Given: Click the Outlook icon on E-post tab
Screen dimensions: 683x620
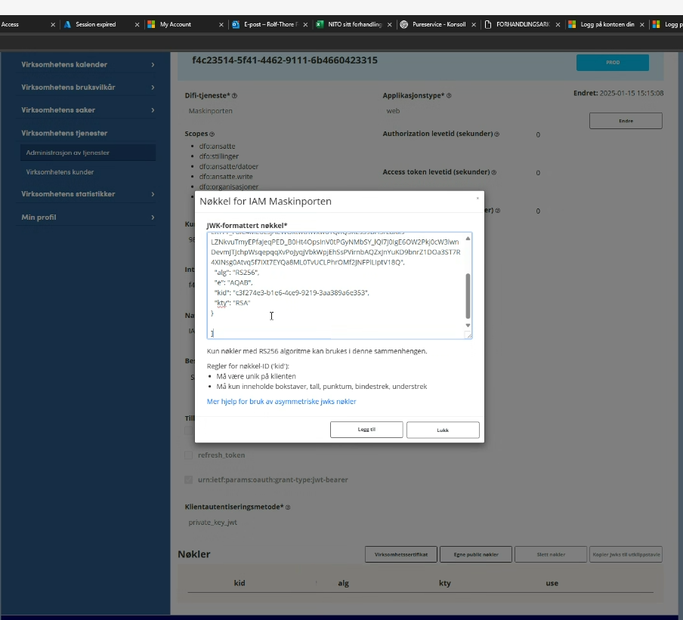Looking at the screenshot, I should coord(236,24).
